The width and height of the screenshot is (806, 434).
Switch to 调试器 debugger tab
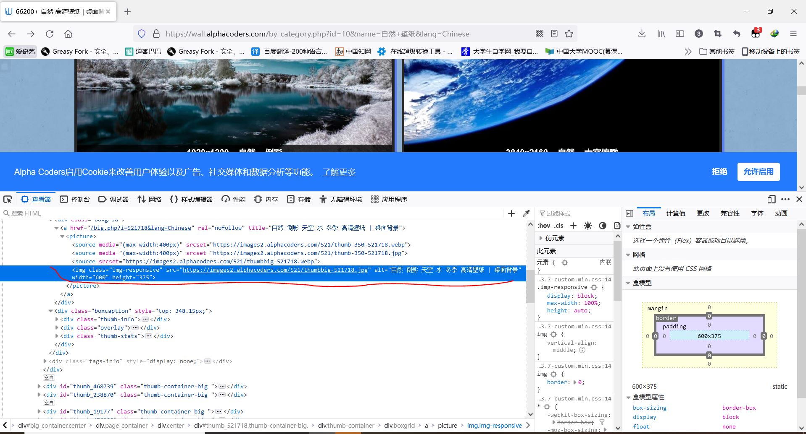(x=113, y=199)
